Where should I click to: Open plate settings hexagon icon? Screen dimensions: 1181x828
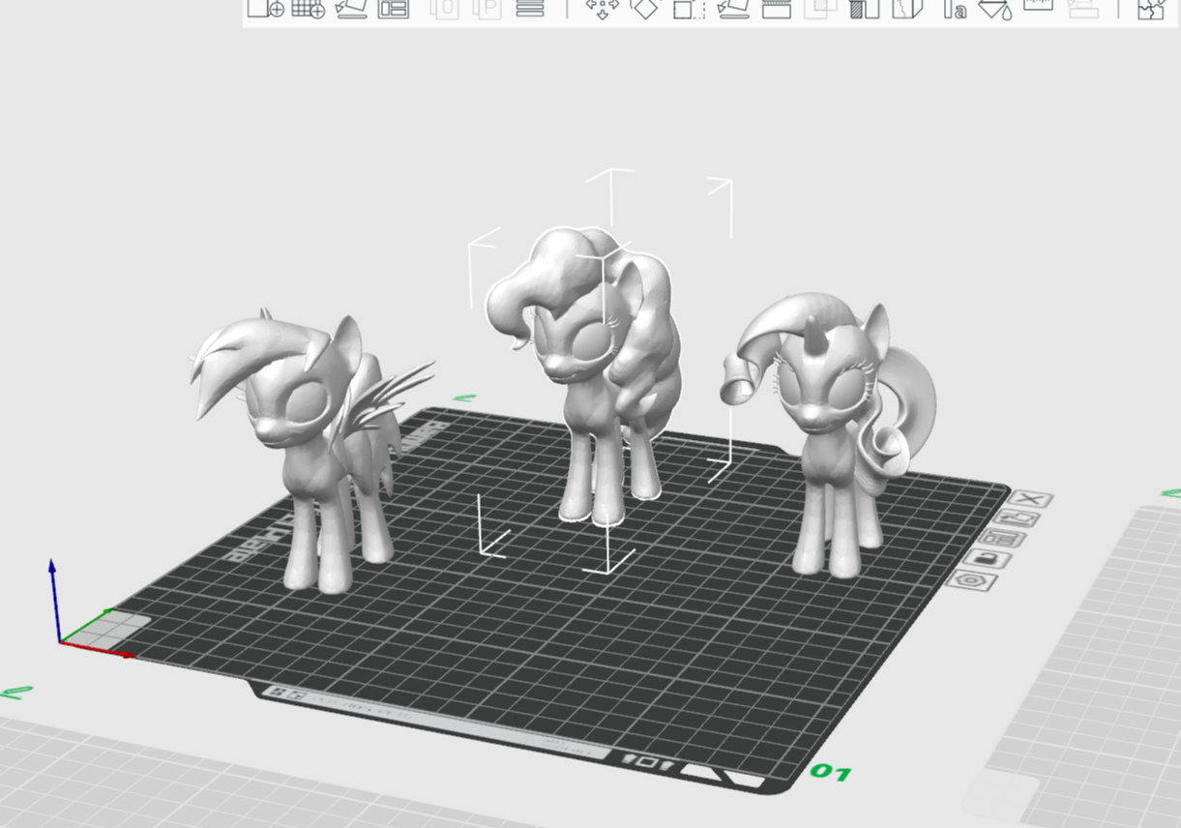(x=972, y=580)
